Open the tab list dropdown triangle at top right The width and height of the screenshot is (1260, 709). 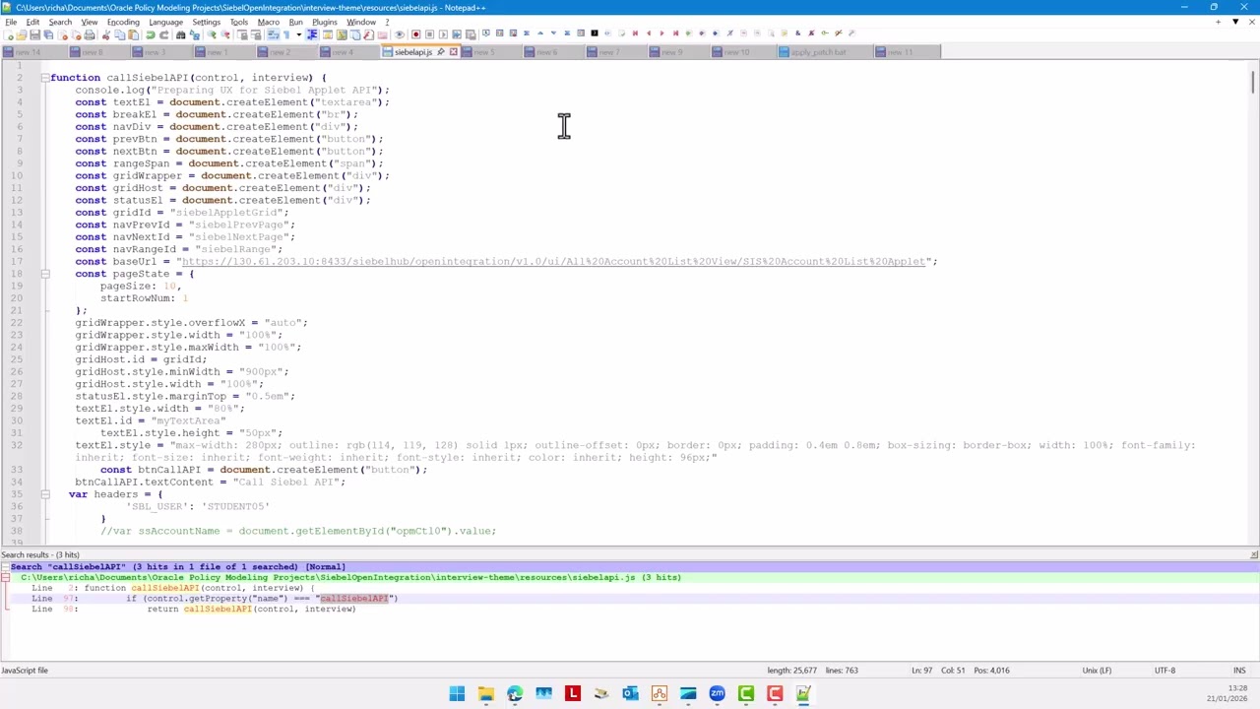[x=1235, y=22]
